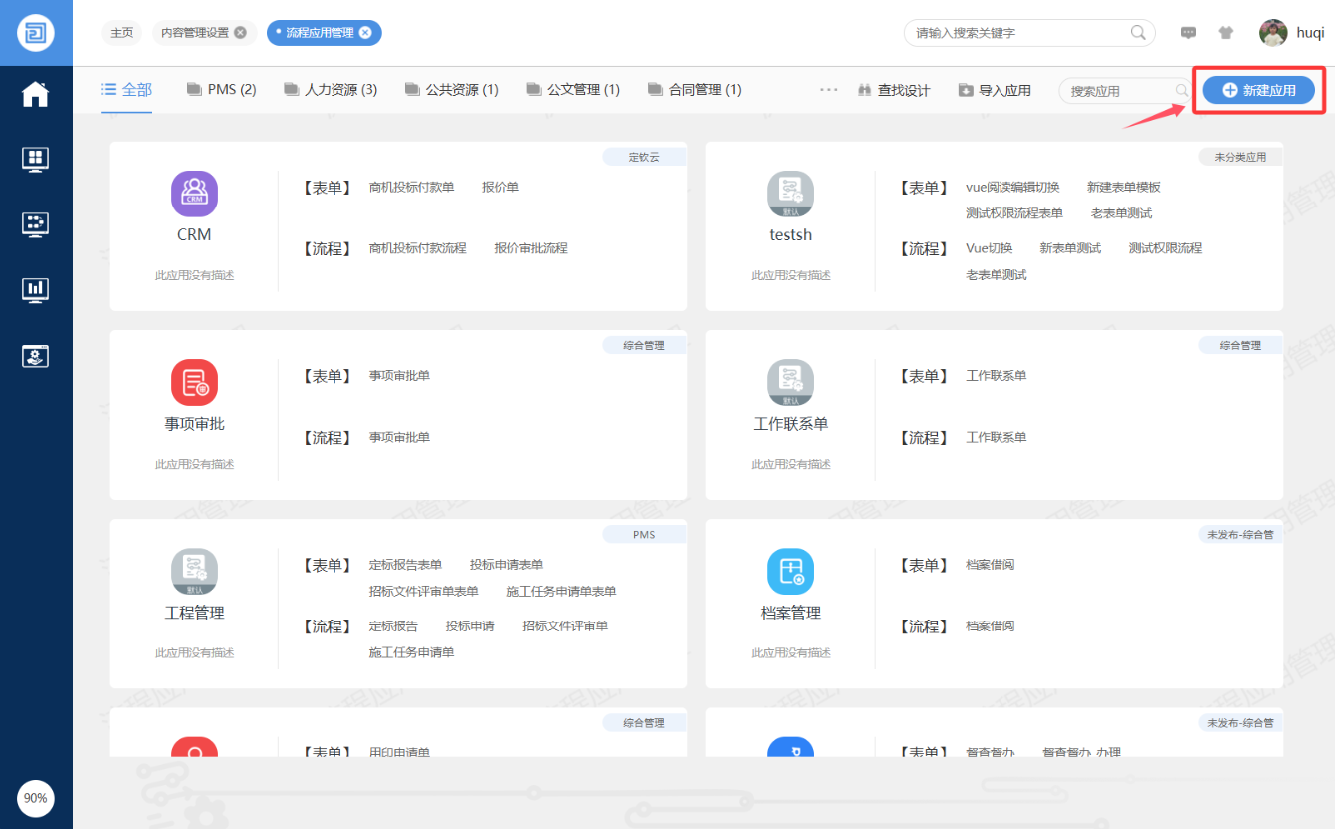Open the 事项审批 red app icon
The height and width of the screenshot is (829, 1335).
[194, 382]
